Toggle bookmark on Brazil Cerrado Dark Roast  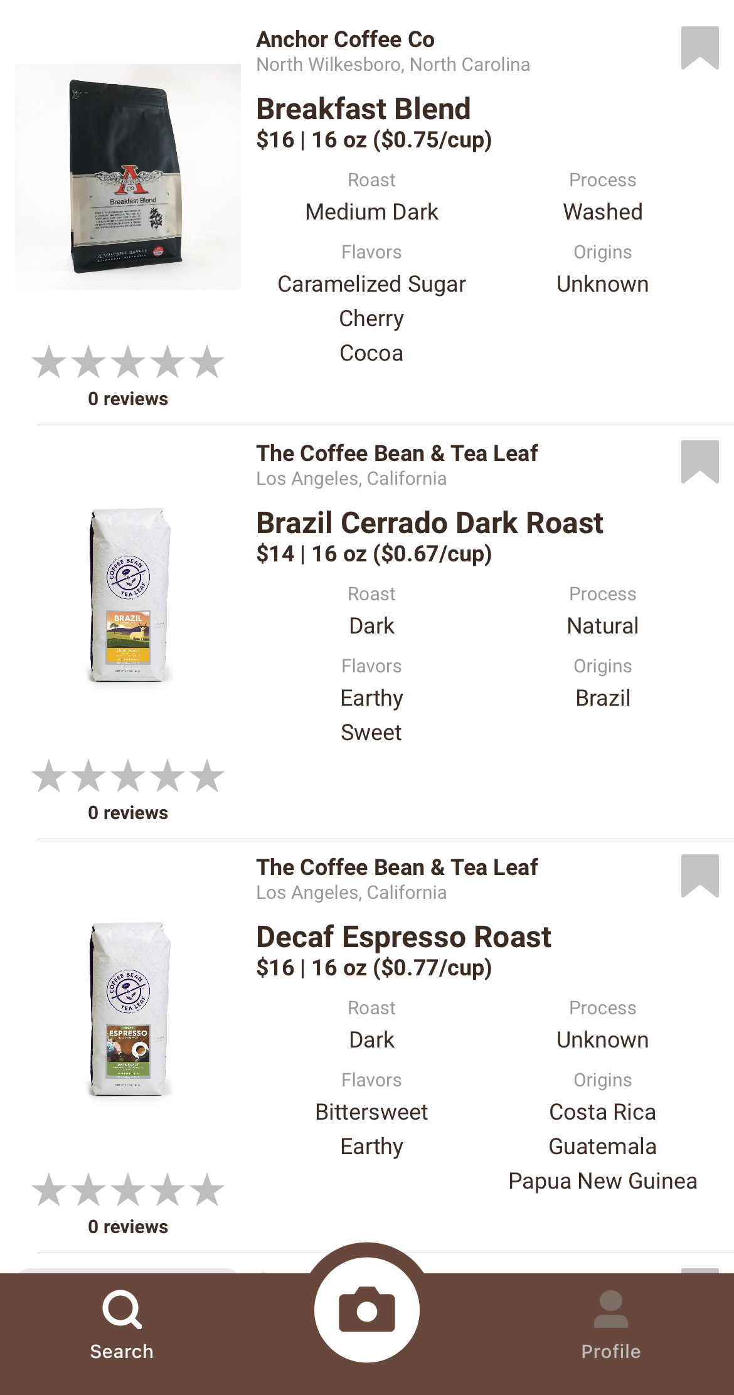(699, 461)
